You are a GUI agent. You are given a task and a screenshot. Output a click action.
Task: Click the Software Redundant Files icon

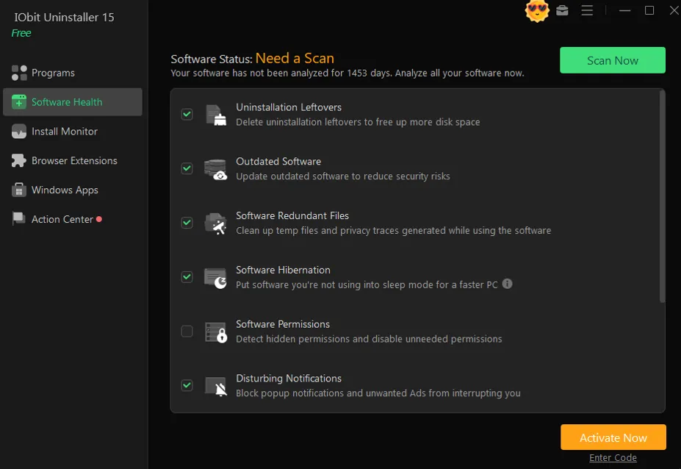[x=216, y=223]
